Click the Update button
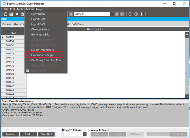This screenshot has height=138, width=190. pyautogui.click(x=118, y=134)
